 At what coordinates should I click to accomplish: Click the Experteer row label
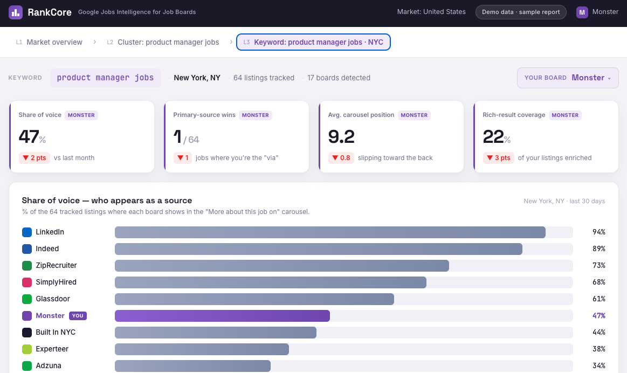tap(52, 349)
